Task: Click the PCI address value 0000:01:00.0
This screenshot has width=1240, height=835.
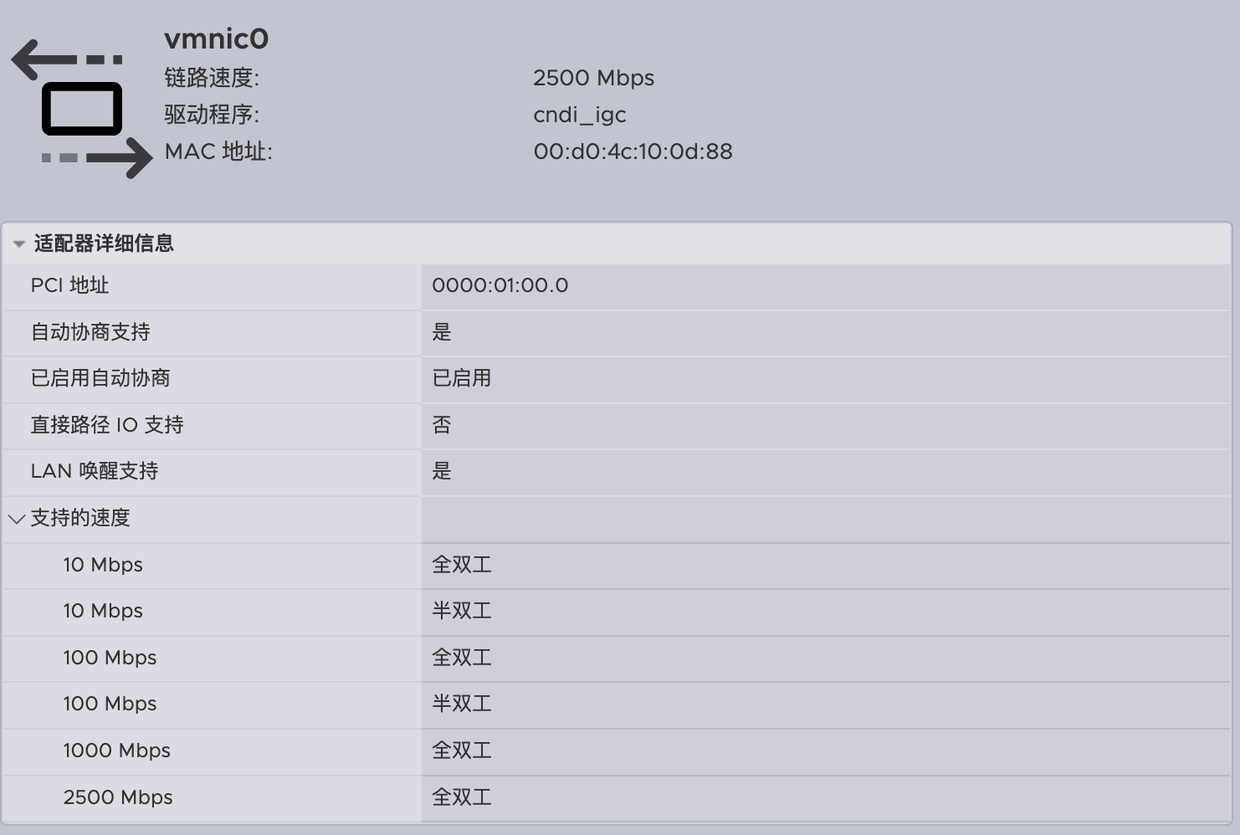Action: click(x=500, y=285)
